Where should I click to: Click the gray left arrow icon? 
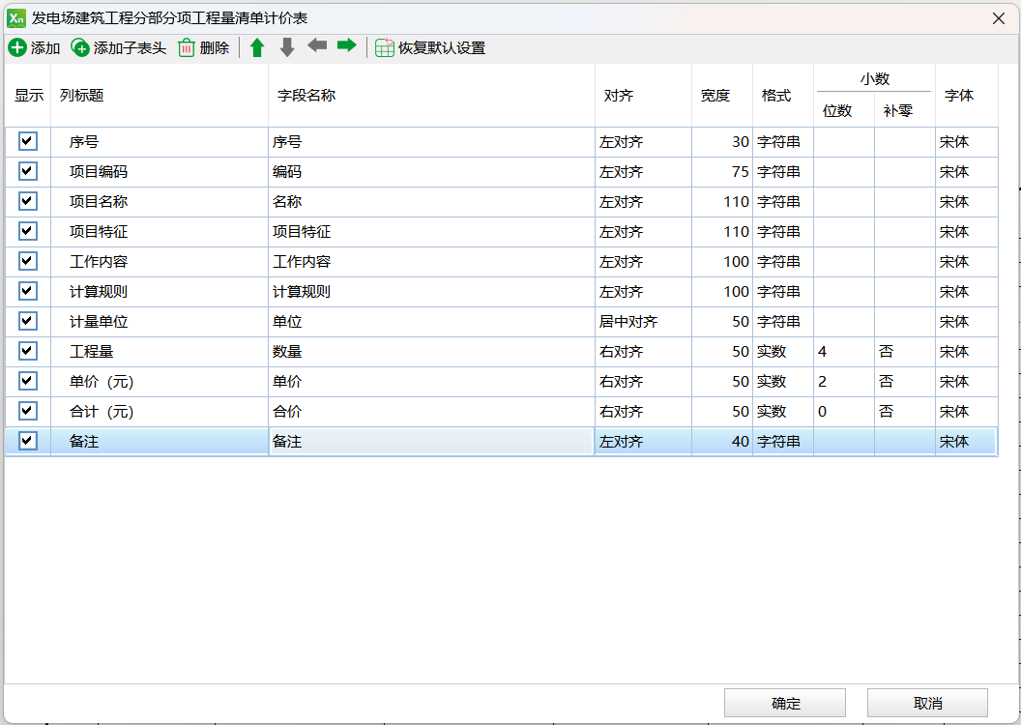coord(317,45)
